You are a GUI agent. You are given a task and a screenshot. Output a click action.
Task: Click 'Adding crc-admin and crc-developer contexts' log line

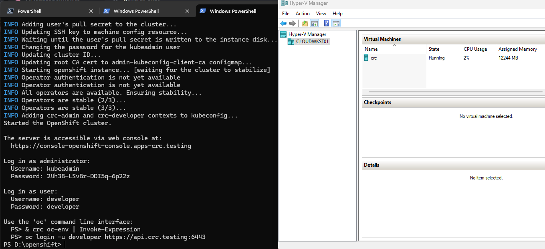click(121, 116)
